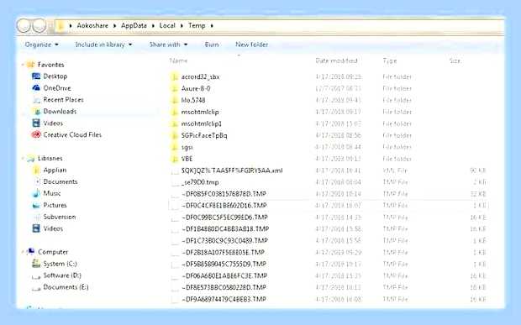This screenshot has height=325, width=521.
Task: Sort by the Date modified column
Action: pyautogui.click(x=336, y=60)
